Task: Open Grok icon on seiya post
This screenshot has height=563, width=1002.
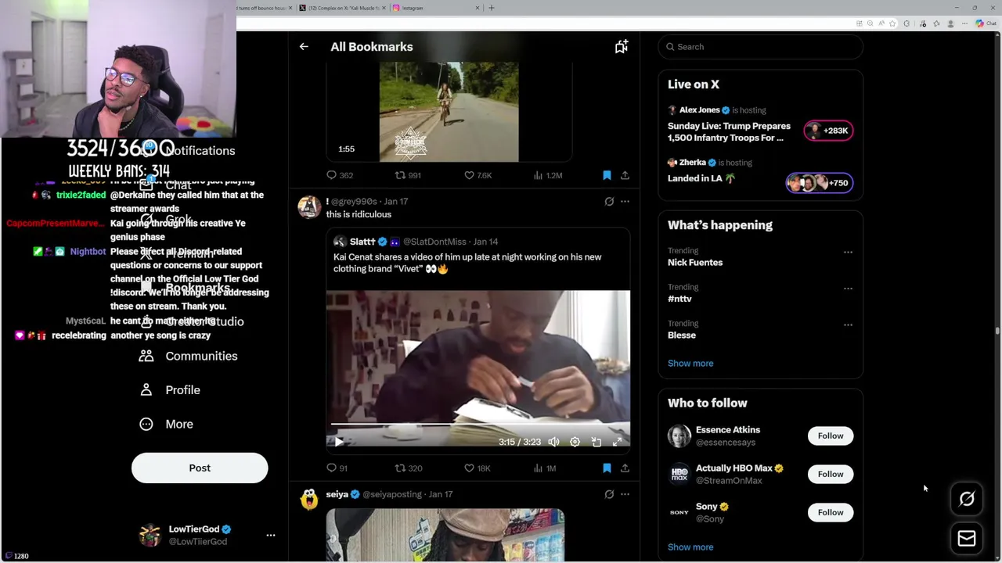Action: (x=609, y=494)
